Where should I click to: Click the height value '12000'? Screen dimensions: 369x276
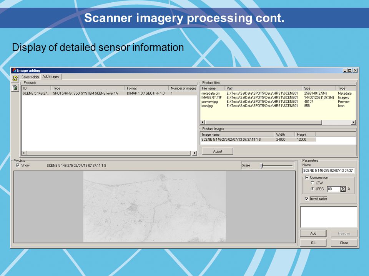tap(301, 140)
